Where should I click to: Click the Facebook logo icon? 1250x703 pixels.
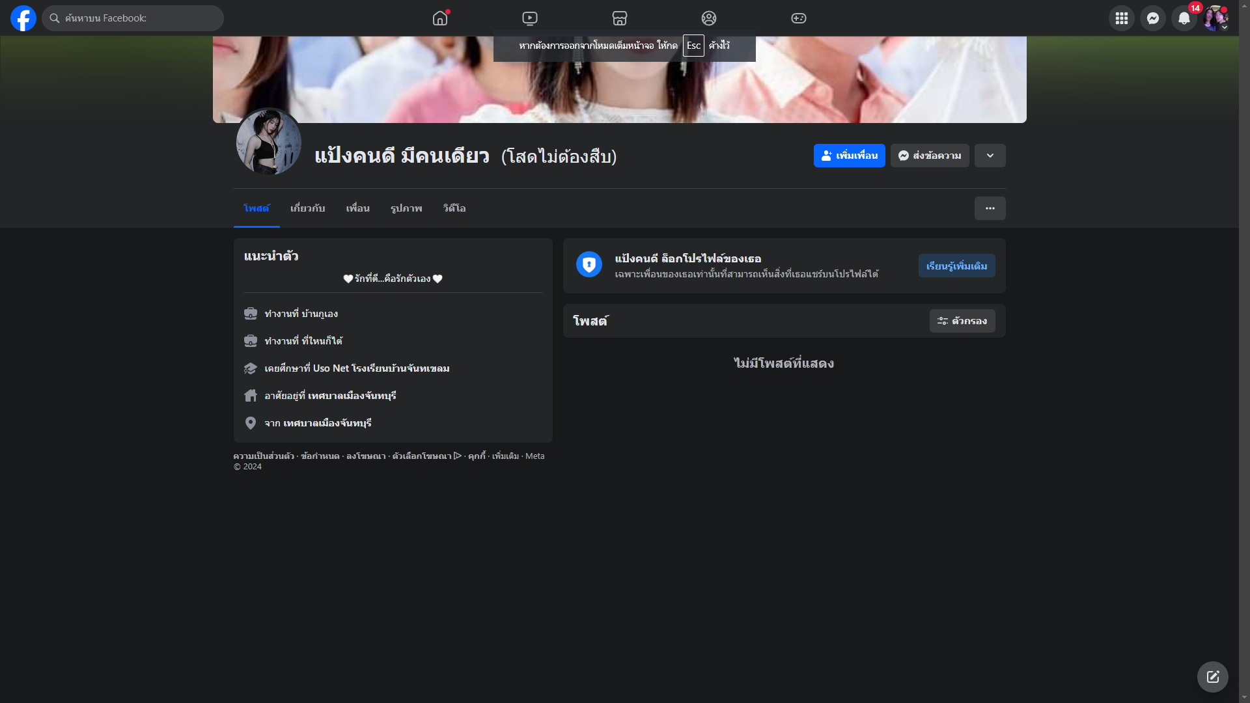tap(23, 18)
